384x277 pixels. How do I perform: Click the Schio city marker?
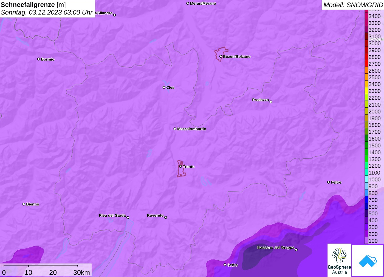tap(225, 265)
